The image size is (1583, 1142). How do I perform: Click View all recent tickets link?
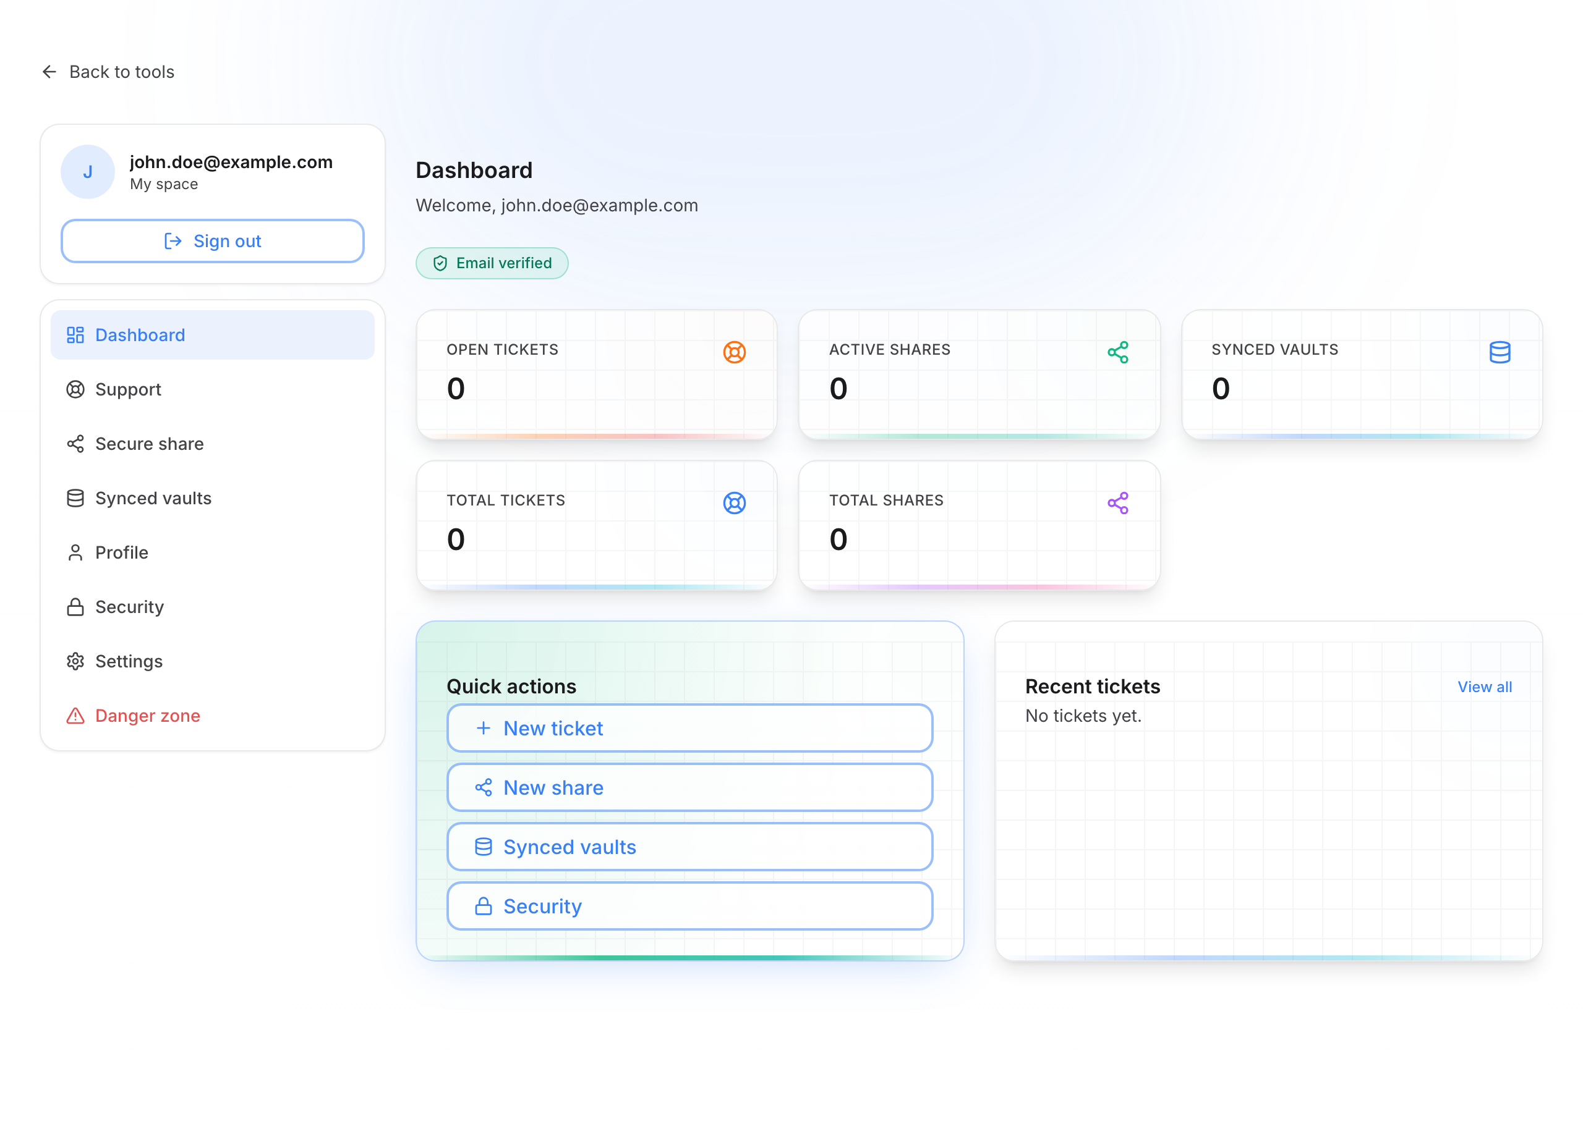coord(1485,687)
